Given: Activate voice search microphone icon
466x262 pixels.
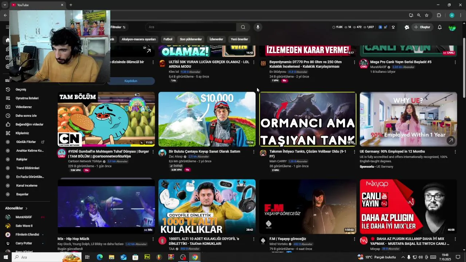Looking at the screenshot, I should tap(258, 27).
